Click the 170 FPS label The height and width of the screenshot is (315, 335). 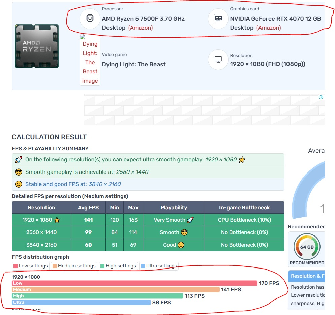pyautogui.click(x=269, y=283)
